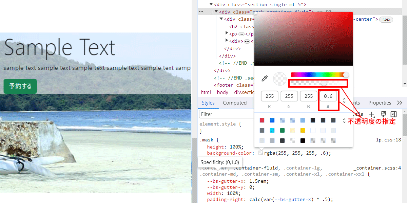Viewport: 407px width, 203px height.
Task: Select html in the breadcrumb bar
Action: coord(206,92)
